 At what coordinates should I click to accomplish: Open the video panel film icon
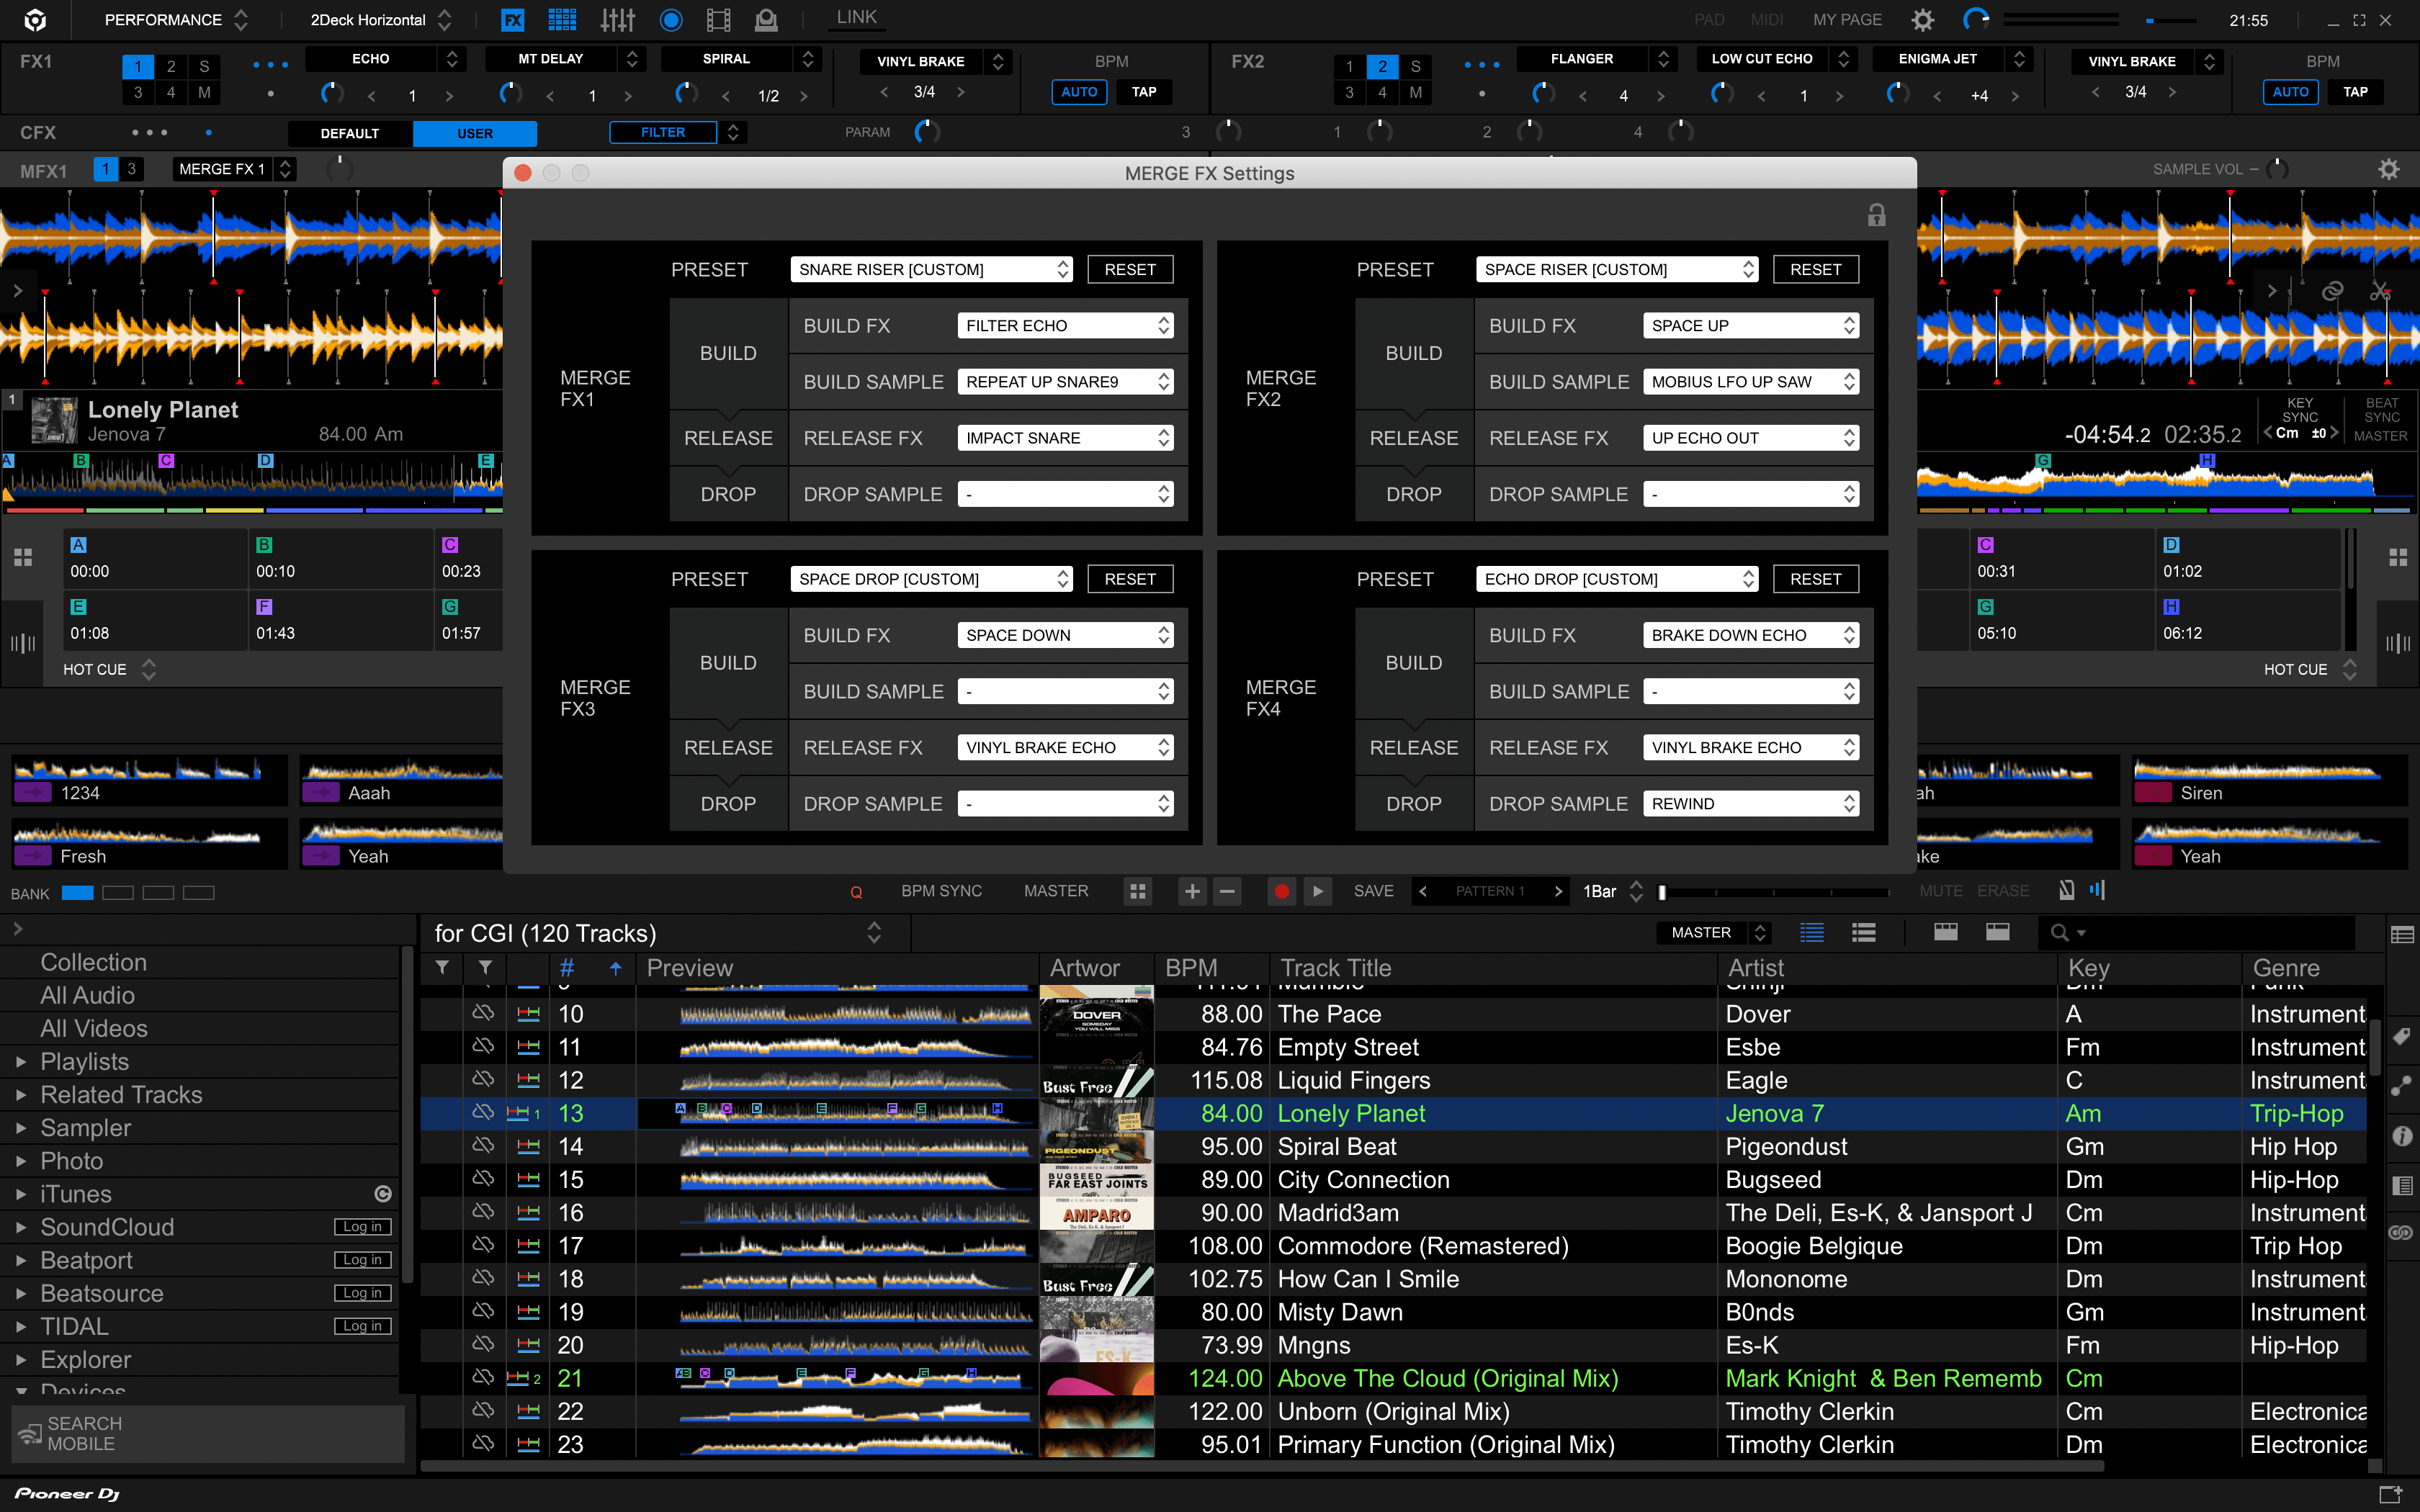[x=718, y=19]
